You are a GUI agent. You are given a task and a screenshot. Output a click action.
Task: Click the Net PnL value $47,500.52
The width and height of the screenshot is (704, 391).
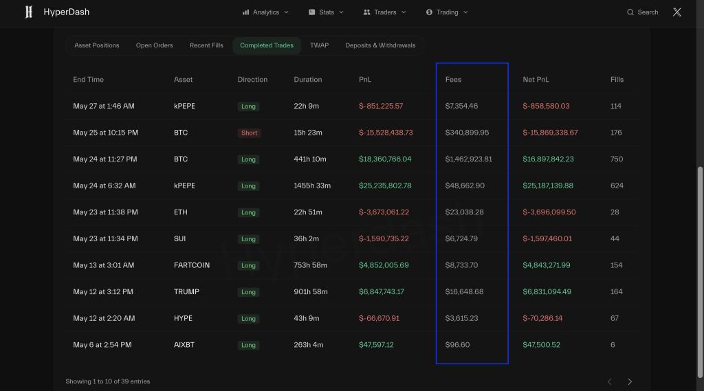click(542, 345)
